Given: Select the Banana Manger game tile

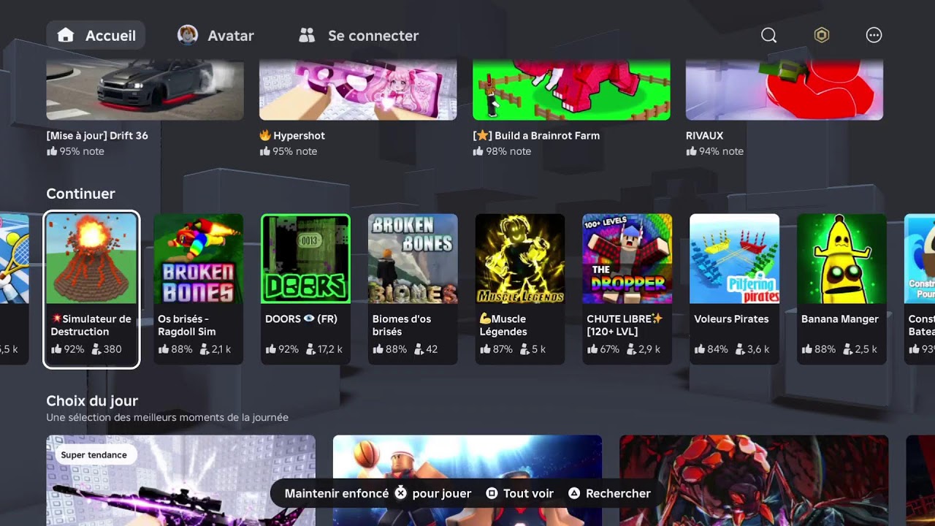Looking at the screenshot, I should pyautogui.click(x=842, y=289).
